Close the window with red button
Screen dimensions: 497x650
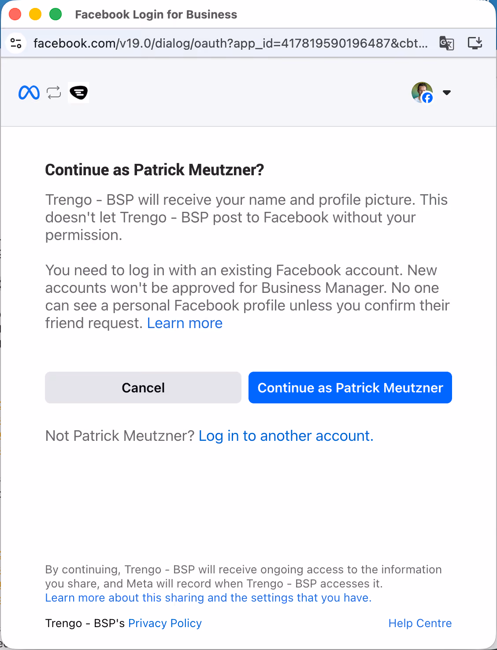(15, 15)
